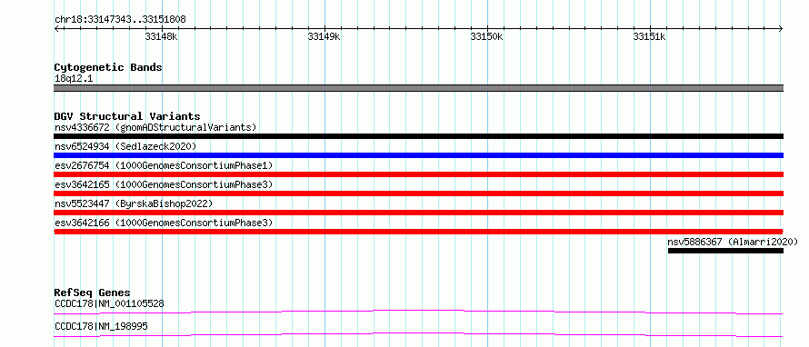This screenshot has height=347, width=809.
Task: Open the DGV Structural Variants track title
Action: (127, 116)
